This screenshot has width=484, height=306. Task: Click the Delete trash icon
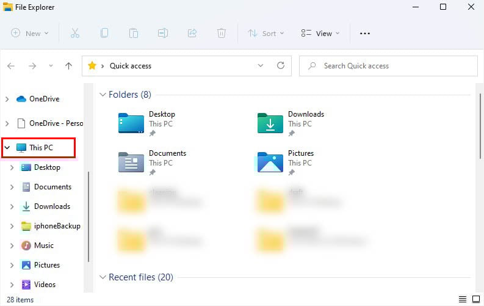(x=222, y=33)
